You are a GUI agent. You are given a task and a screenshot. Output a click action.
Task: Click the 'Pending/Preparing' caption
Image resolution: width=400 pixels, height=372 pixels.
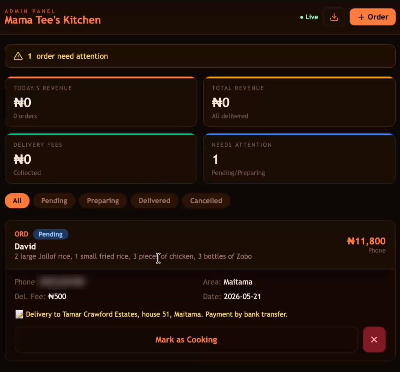[x=238, y=173]
